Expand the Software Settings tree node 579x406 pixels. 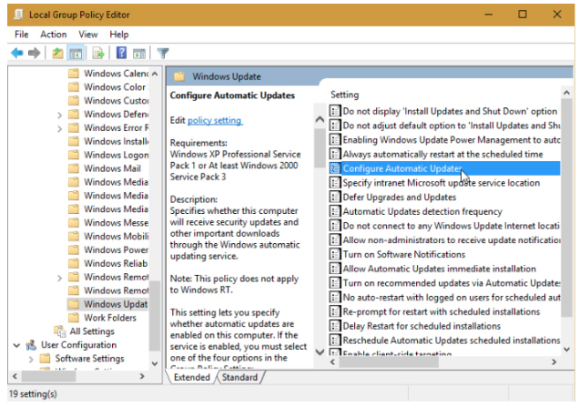[x=31, y=360]
